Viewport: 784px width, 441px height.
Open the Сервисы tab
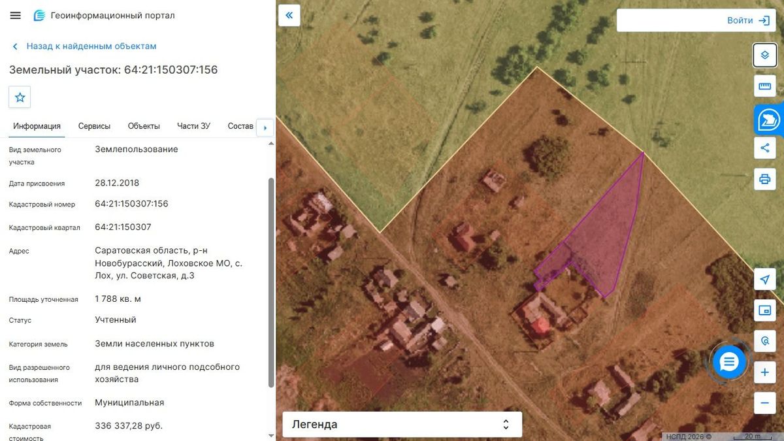94,126
